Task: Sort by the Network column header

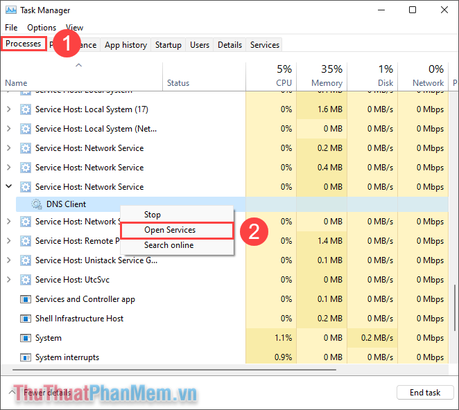Action: click(423, 77)
